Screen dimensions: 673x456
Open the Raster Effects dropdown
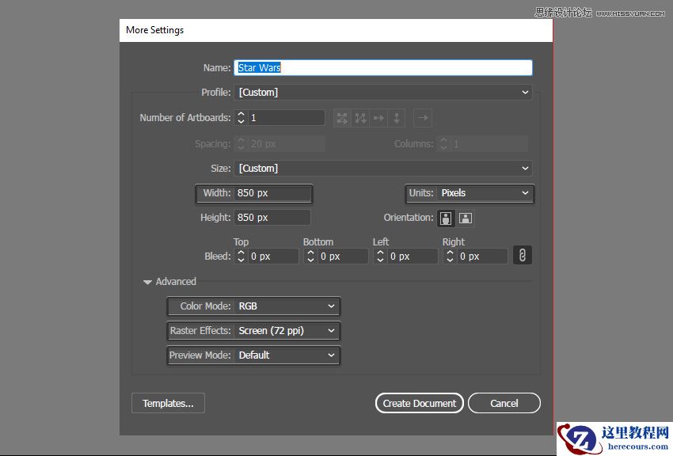tap(287, 331)
